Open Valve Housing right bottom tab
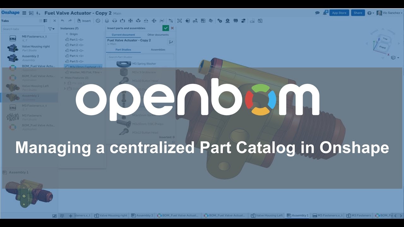 point(110,215)
